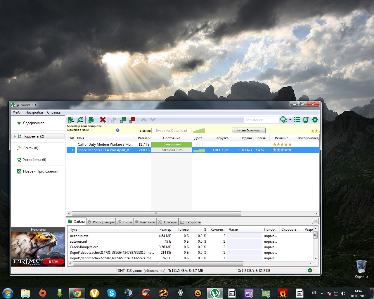Pause the selected torrent
Screen dimensions: 374x299
[123, 119]
